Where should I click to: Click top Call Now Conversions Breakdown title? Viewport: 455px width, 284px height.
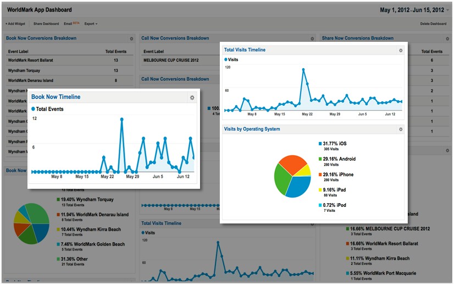click(x=175, y=38)
